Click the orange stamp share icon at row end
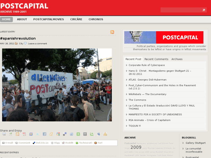 105,134
